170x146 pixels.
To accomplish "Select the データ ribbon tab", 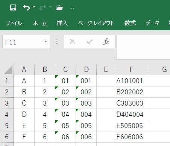I will tap(152, 23).
